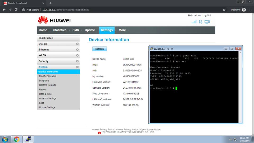
Task: Open the Chrome three-dot menu
Action: (x=250, y=10)
